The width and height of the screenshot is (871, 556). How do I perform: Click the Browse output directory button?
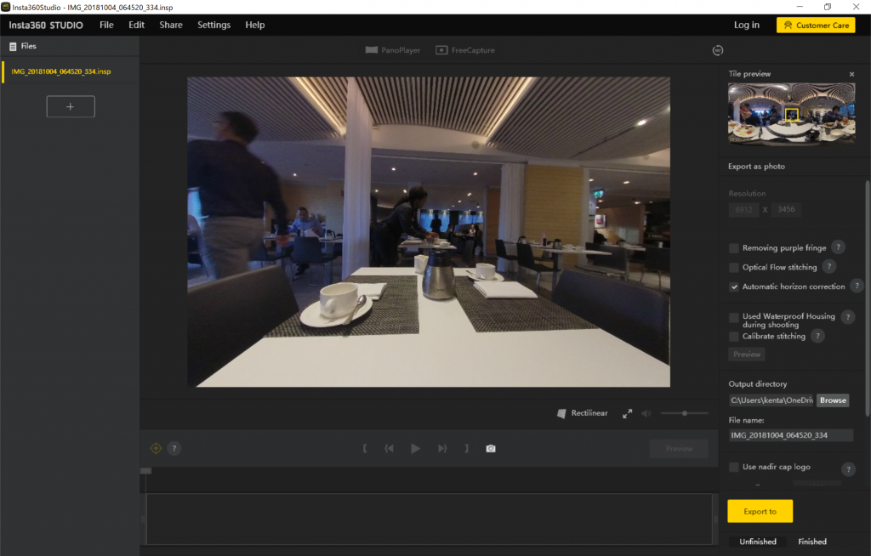point(832,400)
